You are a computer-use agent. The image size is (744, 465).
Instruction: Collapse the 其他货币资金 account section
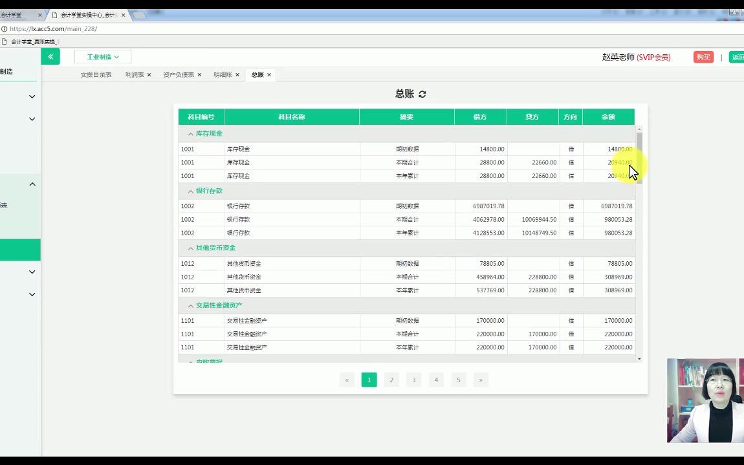190,248
